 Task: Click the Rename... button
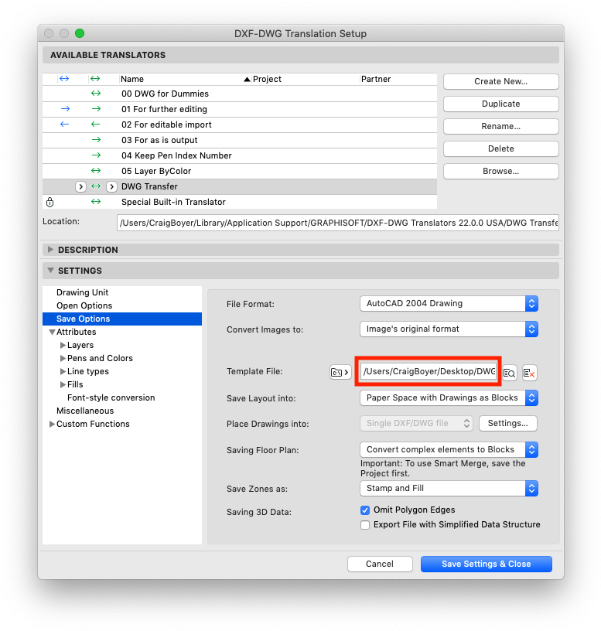point(500,126)
